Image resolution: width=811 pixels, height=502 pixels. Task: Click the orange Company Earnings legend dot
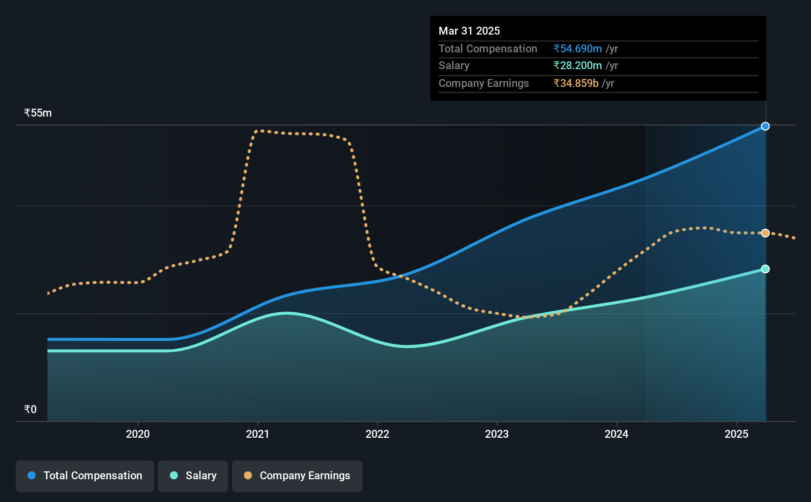(248, 475)
